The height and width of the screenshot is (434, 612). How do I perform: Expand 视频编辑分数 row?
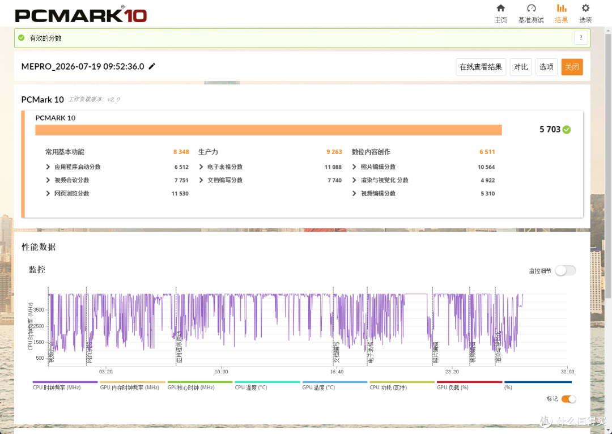pyautogui.click(x=354, y=194)
